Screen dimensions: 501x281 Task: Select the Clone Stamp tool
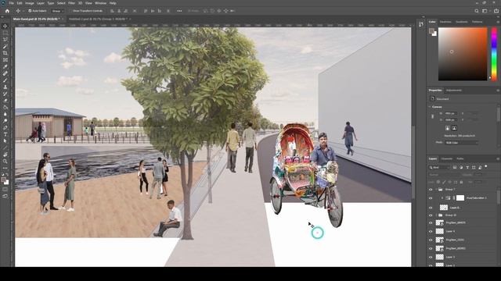pos(5,87)
